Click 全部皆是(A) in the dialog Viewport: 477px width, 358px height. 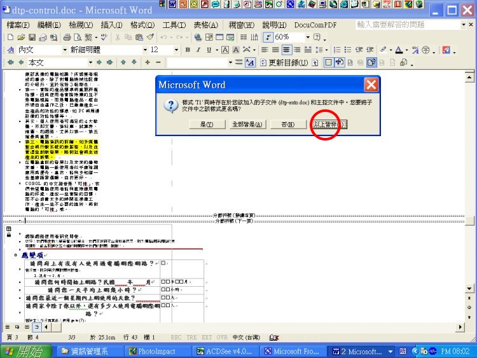[247, 124]
